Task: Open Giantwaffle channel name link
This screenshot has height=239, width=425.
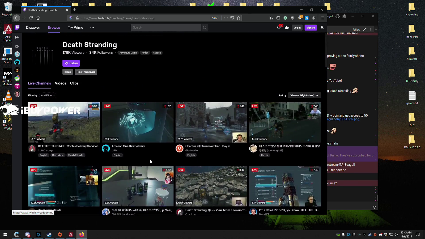Action: tap(192, 151)
